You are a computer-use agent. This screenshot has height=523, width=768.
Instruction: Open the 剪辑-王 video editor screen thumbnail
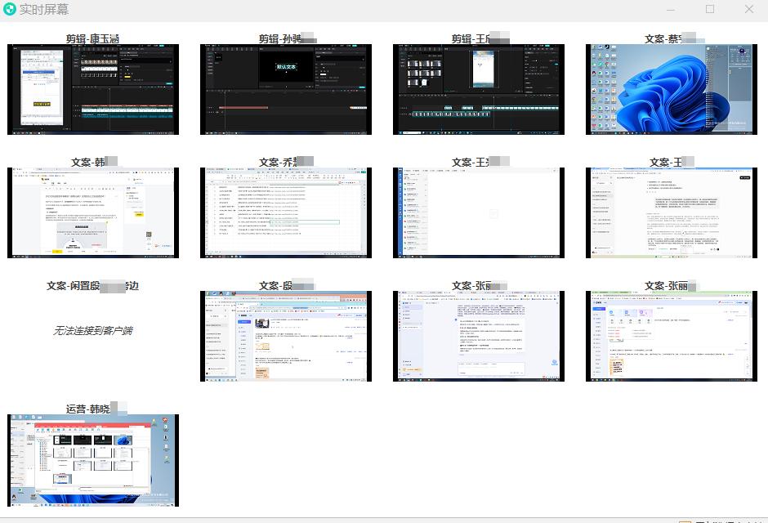479,89
